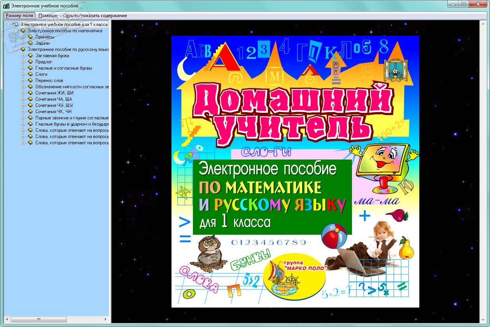The width and height of the screenshot is (490, 327).
Task: Expand the Перенос слов topic
Action: tap(23, 80)
